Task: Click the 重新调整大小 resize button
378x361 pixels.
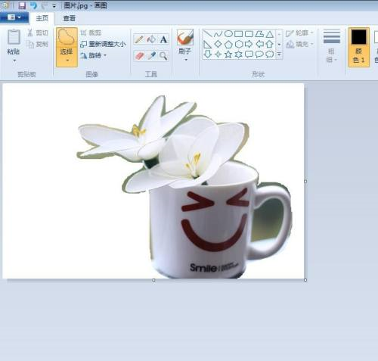Action: (103, 44)
